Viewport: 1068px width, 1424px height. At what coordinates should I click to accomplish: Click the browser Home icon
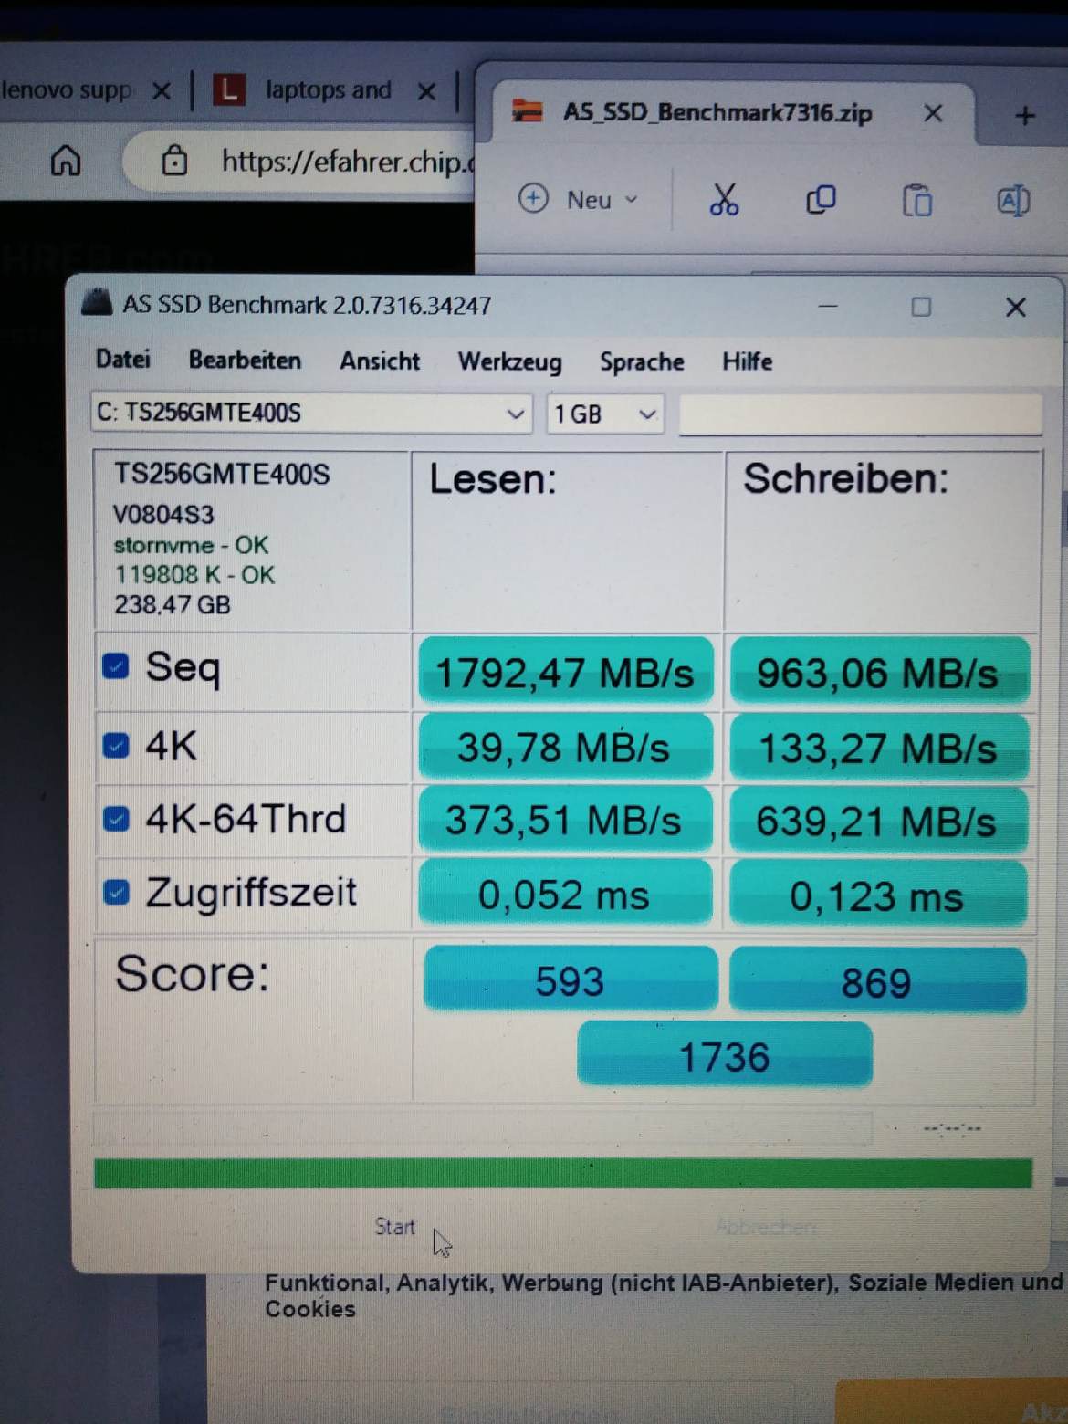(x=66, y=161)
